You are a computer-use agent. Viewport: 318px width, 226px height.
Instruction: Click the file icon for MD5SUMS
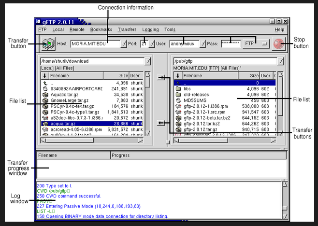click(x=178, y=100)
